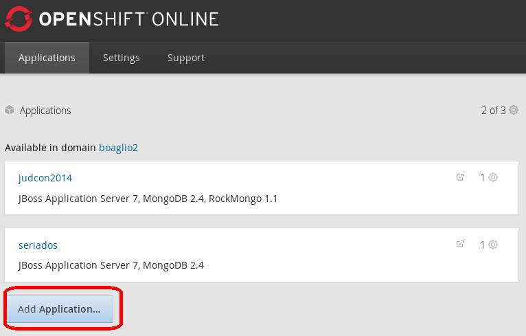This screenshot has width=526, height=336.
Task: Click the gear icon in seriados row
Action: click(x=493, y=245)
